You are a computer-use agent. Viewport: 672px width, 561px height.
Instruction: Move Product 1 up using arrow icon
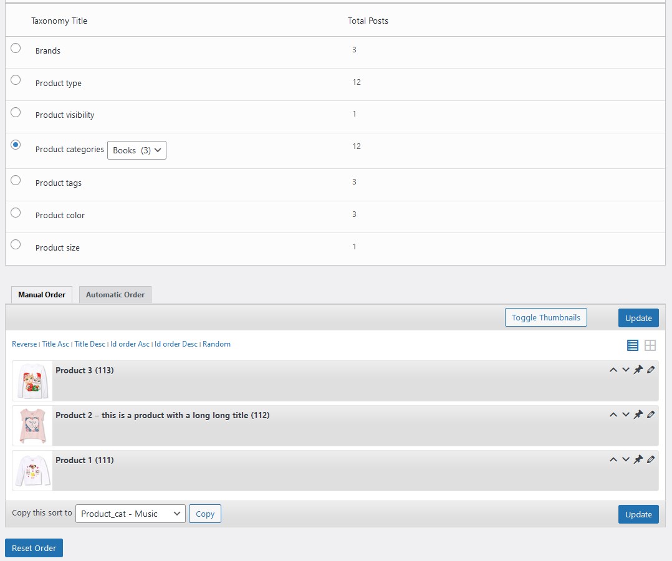(613, 459)
